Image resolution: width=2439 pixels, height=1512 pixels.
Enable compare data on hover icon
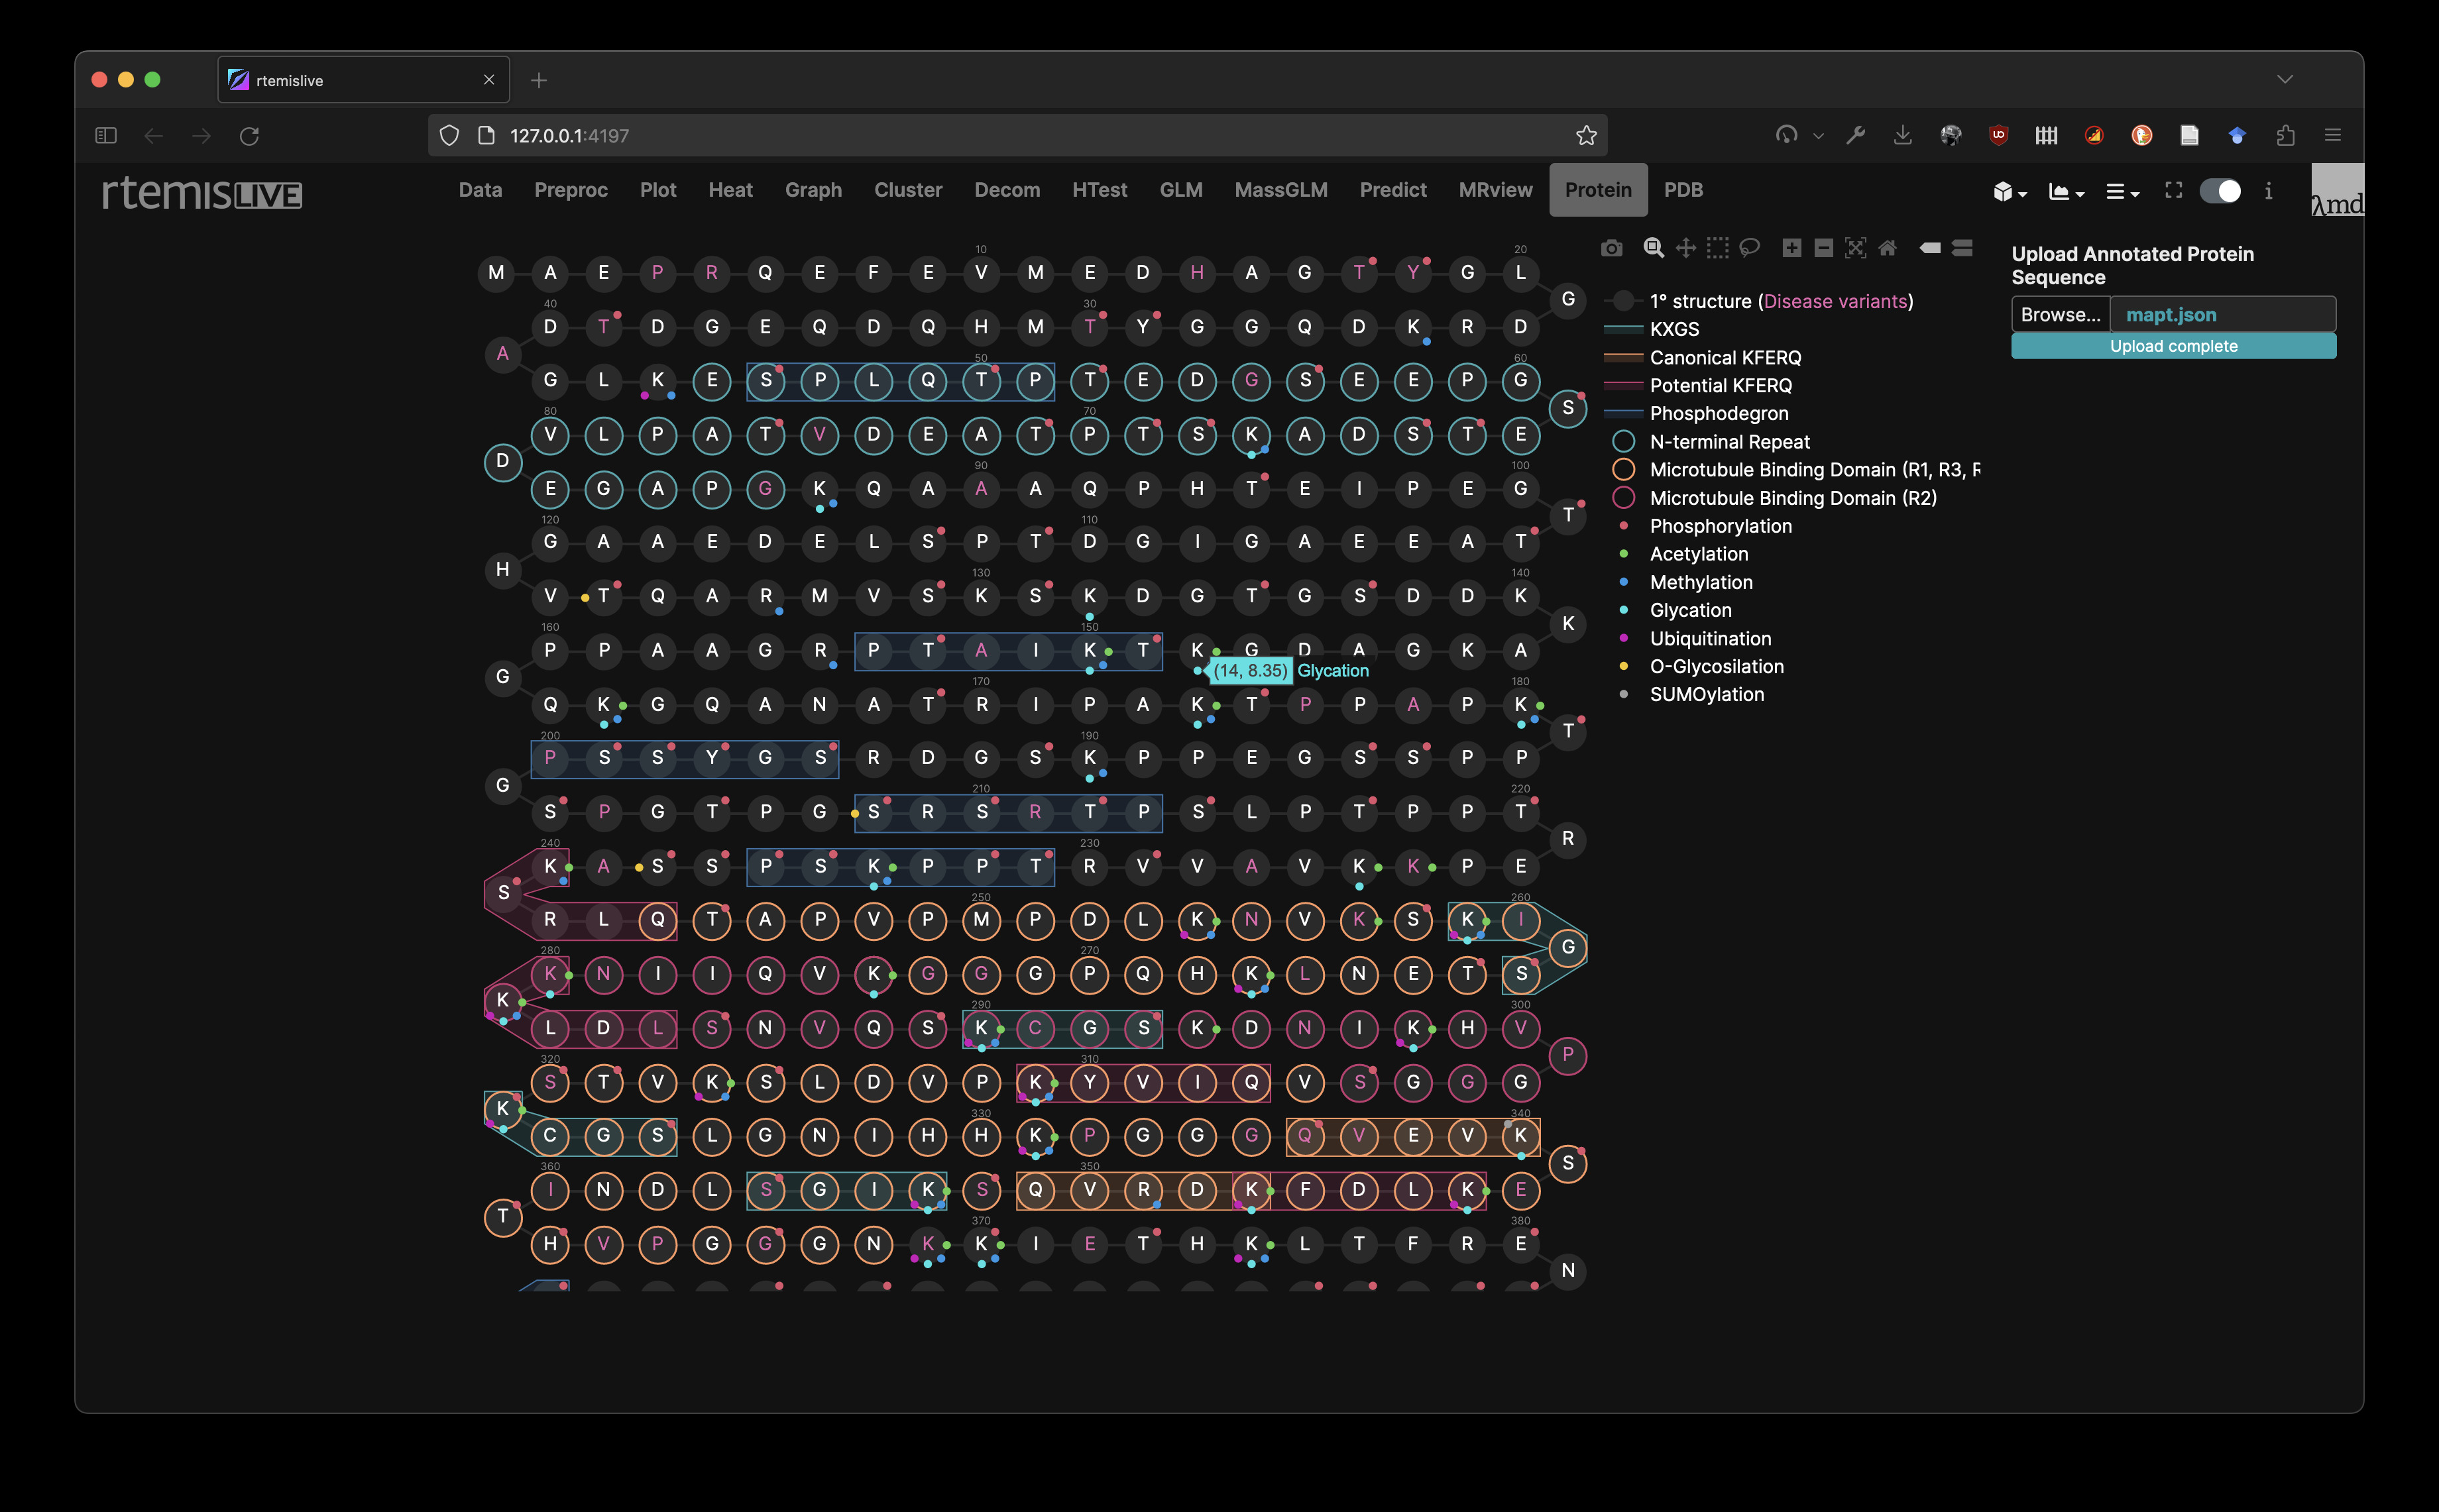click(x=1962, y=248)
